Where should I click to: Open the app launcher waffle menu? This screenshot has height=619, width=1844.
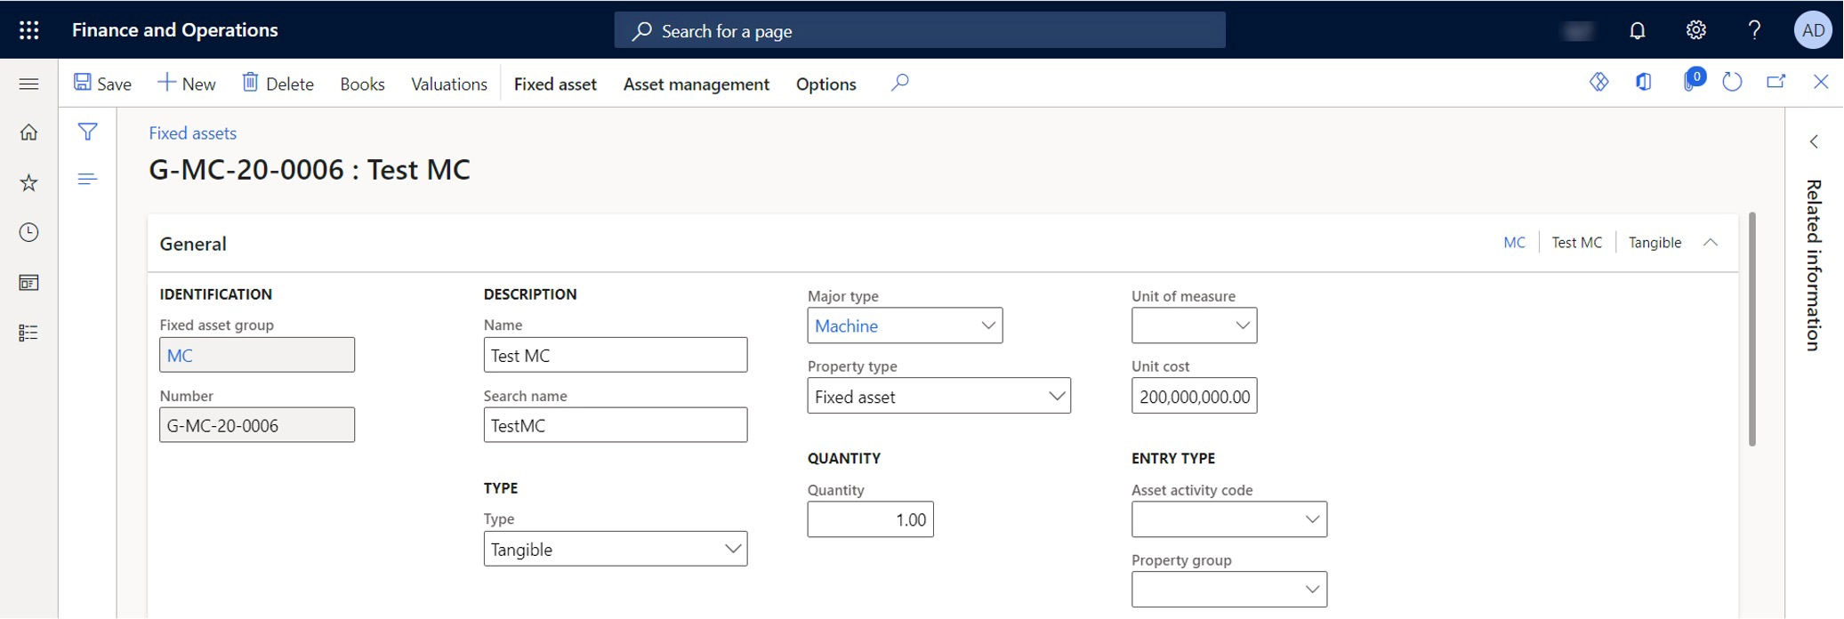(29, 30)
